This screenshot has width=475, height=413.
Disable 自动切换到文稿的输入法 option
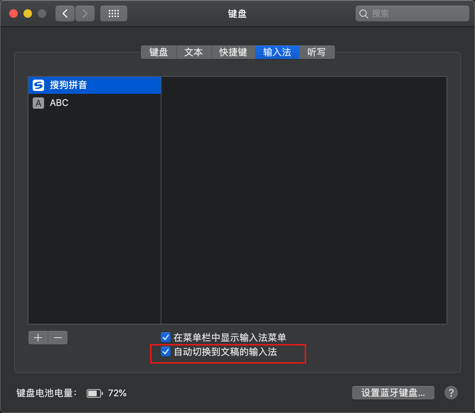click(x=165, y=352)
